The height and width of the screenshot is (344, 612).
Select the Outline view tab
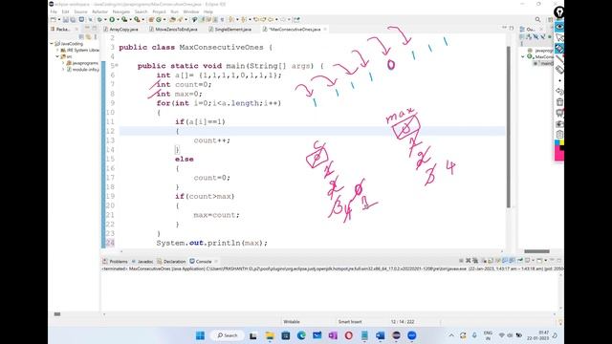(x=530, y=30)
